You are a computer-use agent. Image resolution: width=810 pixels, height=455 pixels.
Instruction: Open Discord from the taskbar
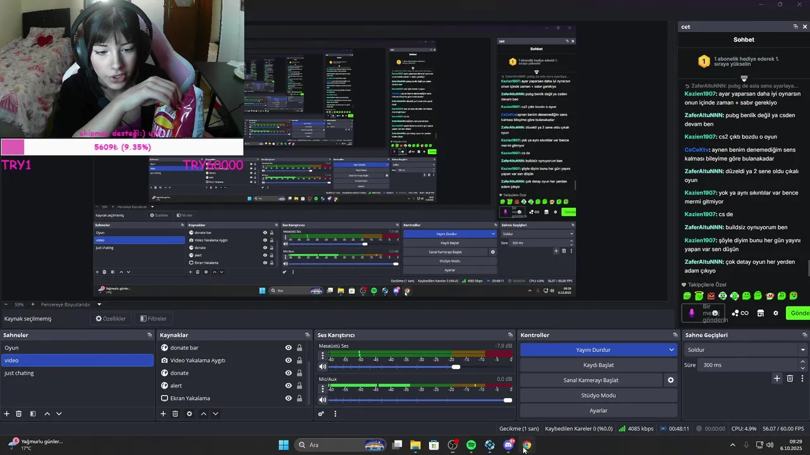[x=508, y=445]
